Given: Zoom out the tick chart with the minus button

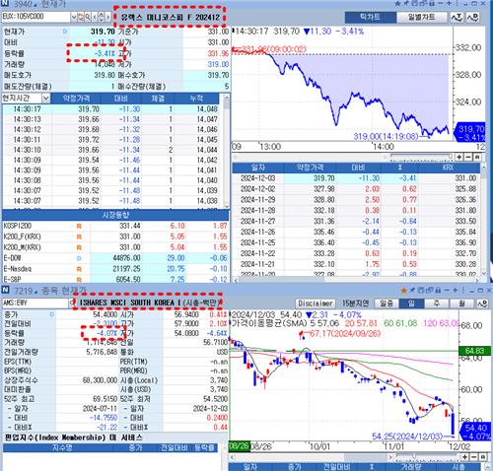Looking at the screenshot, I should tap(468, 157).
